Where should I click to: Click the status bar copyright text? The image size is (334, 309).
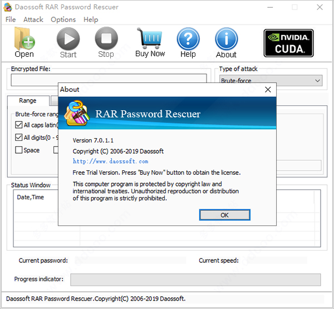[96, 299]
